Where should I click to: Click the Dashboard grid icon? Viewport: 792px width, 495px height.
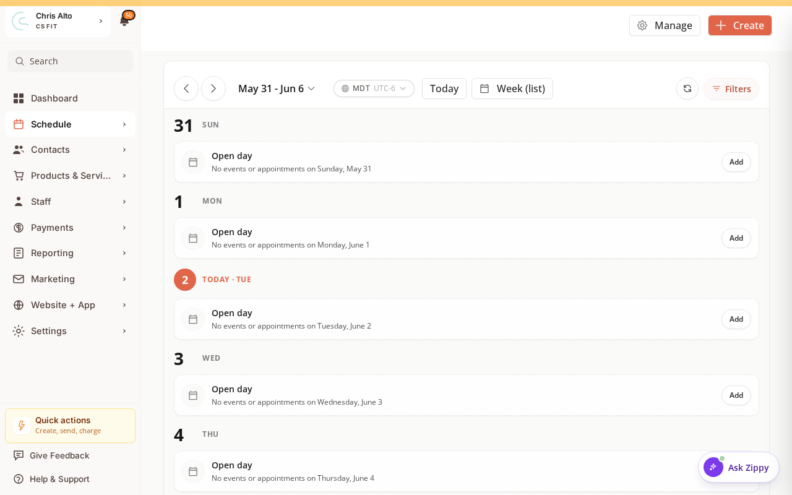pyautogui.click(x=19, y=98)
